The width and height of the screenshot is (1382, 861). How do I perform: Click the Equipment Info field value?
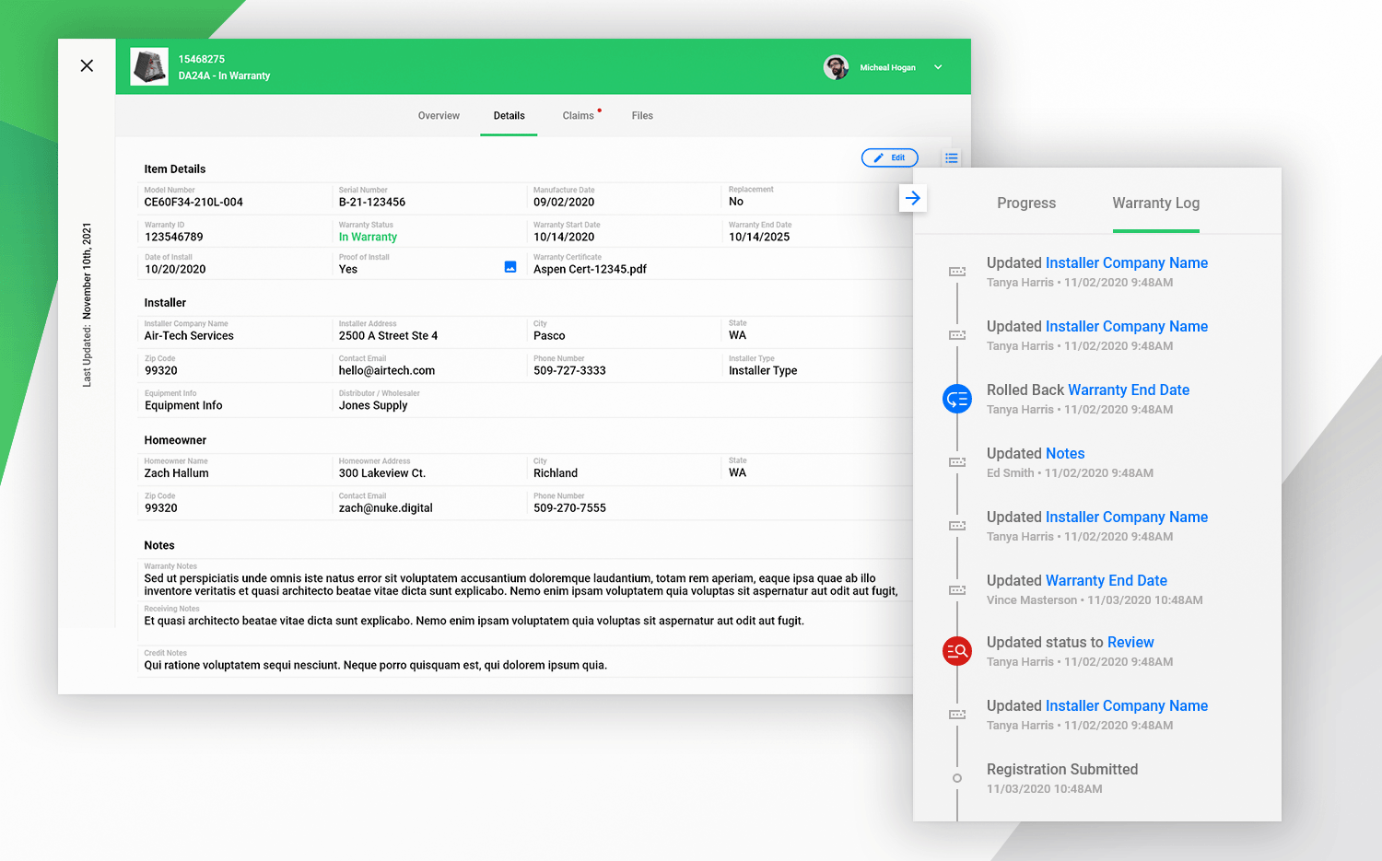pos(183,406)
